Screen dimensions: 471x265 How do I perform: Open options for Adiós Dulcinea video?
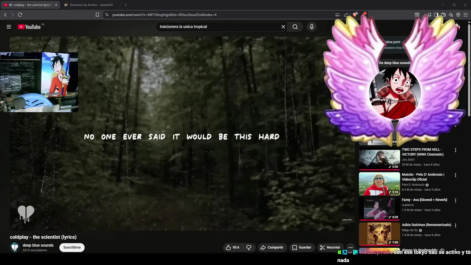tap(456, 225)
